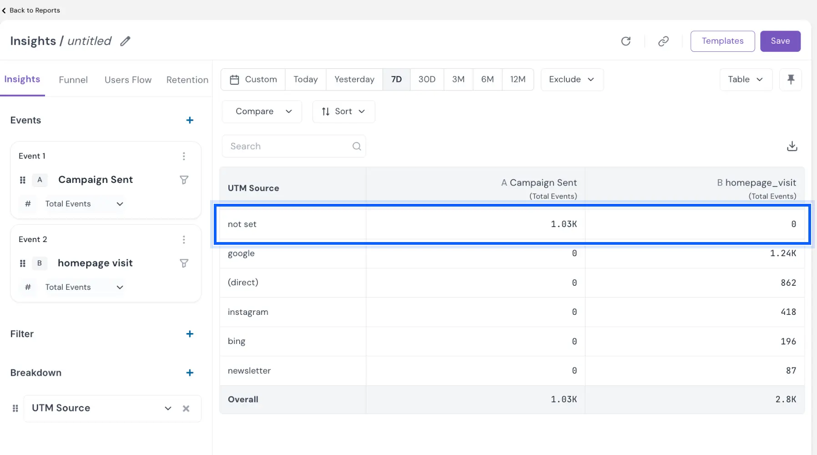817x455 pixels.
Task: Grab the drag handle for UTM Source breakdown
Action: pyautogui.click(x=15, y=408)
